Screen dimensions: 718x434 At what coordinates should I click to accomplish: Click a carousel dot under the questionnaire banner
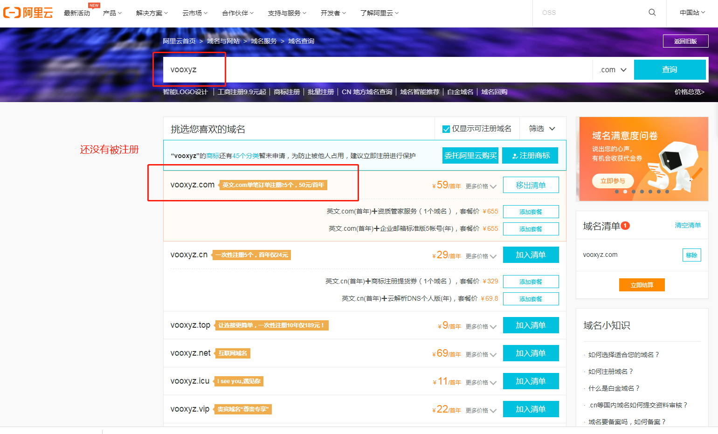[625, 191]
